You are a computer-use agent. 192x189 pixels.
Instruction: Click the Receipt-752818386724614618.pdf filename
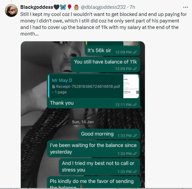pyautogui.click(x=88, y=87)
